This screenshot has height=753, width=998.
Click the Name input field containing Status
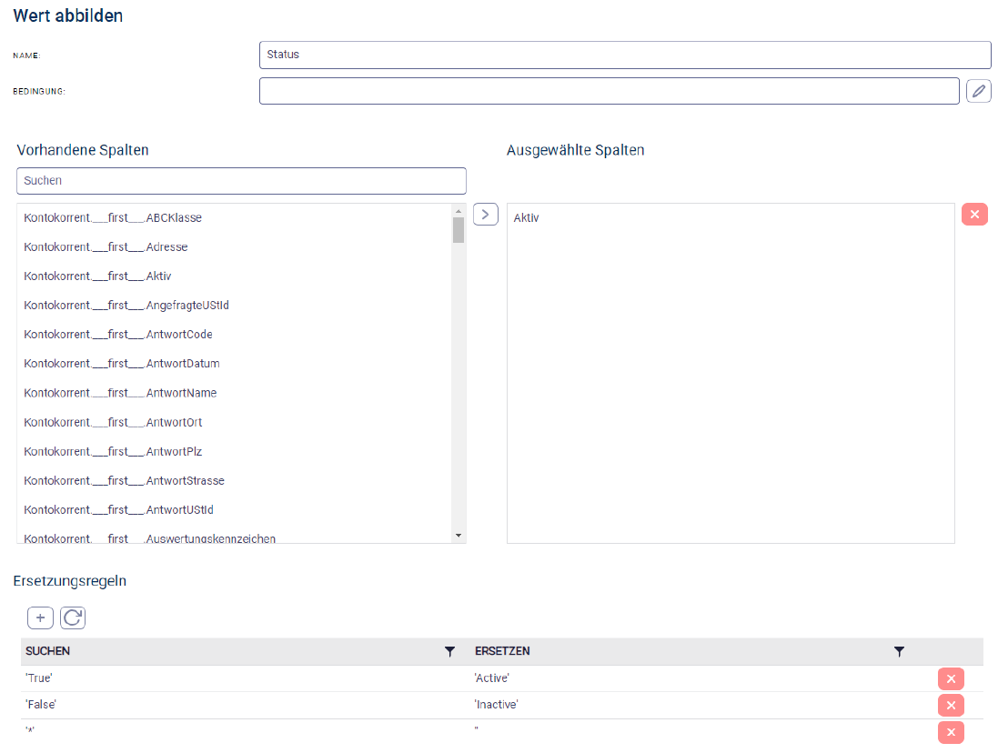[x=624, y=55]
